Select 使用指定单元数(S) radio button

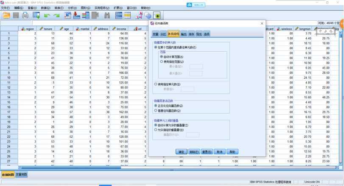(x=156, y=84)
